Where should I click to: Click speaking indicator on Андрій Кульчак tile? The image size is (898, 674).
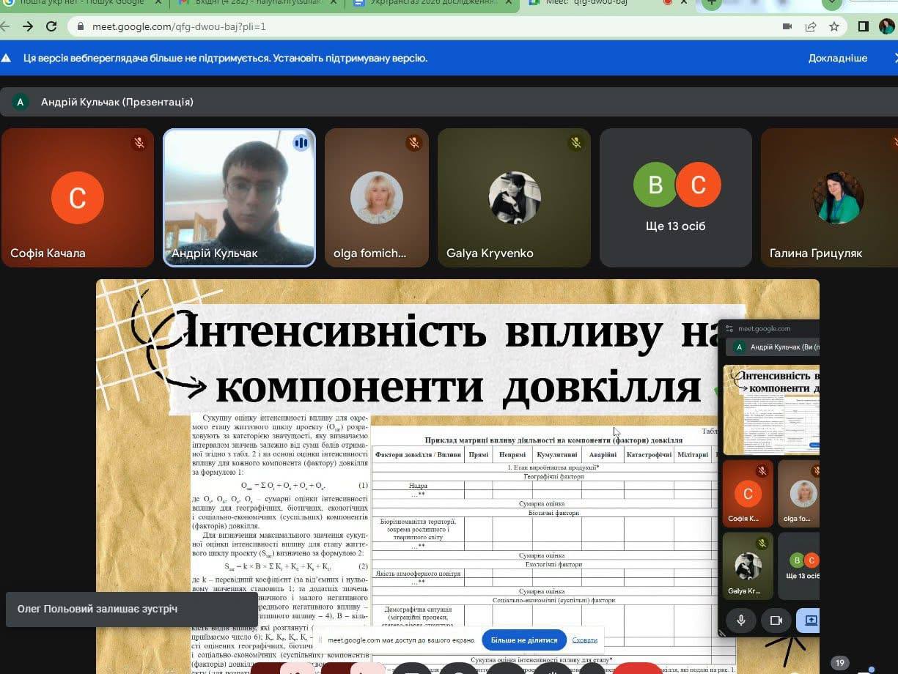pos(301,143)
